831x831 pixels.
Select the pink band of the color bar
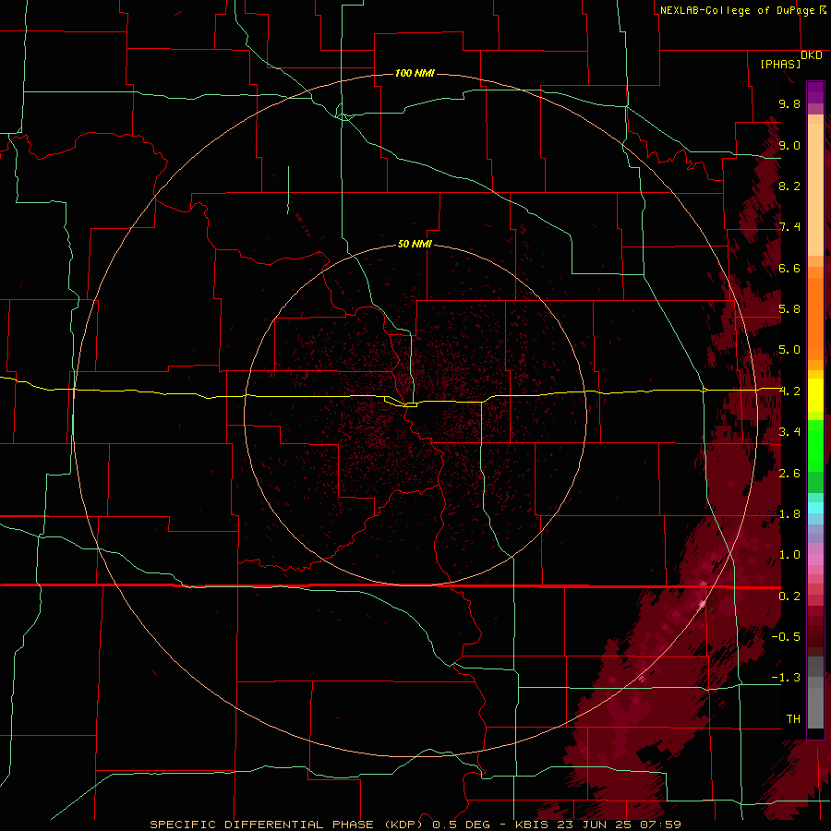(x=815, y=560)
